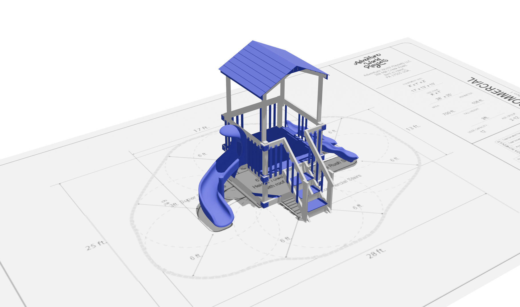Click the 25 ft. dimension label
Image resolution: width=520 pixels, height=307 pixels.
(96, 245)
